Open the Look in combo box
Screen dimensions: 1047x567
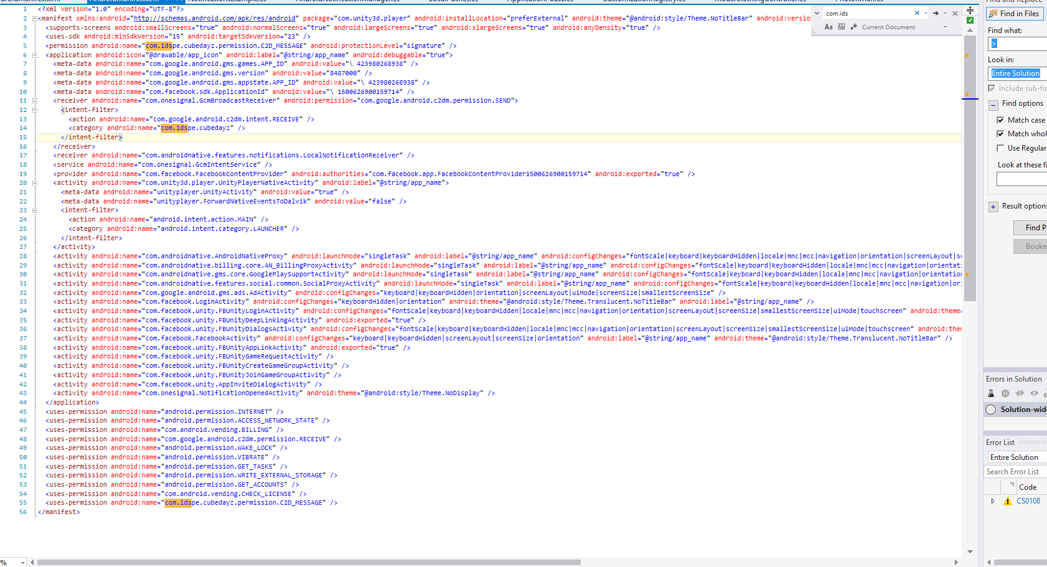point(1017,73)
